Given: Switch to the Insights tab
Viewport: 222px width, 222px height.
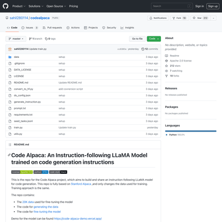Looking at the screenshot, I should (127, 28).
